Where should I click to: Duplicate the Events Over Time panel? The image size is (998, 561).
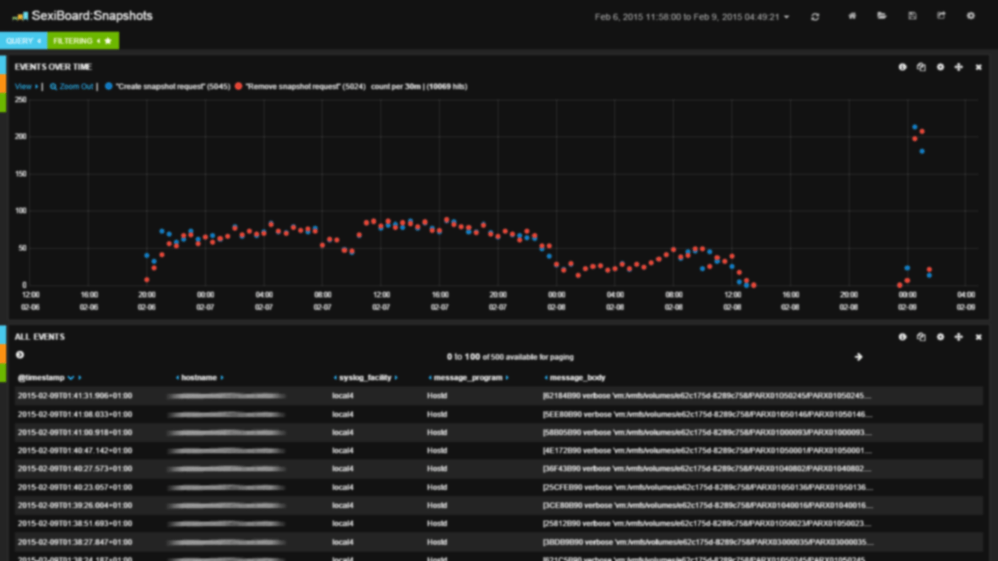[921, 67]
